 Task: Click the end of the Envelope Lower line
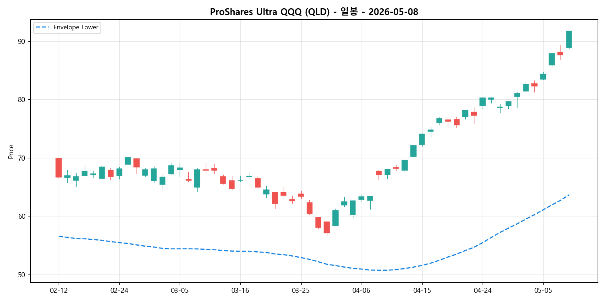[569, 195]
